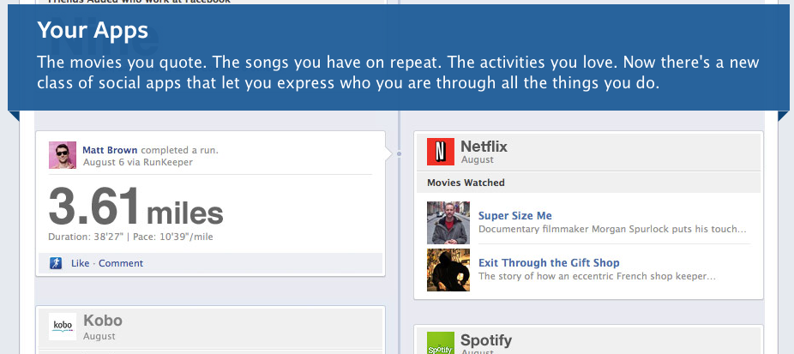This screenshot has height=354, width=794.
Task: Open Exit Through the Gift Shop thumbnail
Action: click(448, 270)
